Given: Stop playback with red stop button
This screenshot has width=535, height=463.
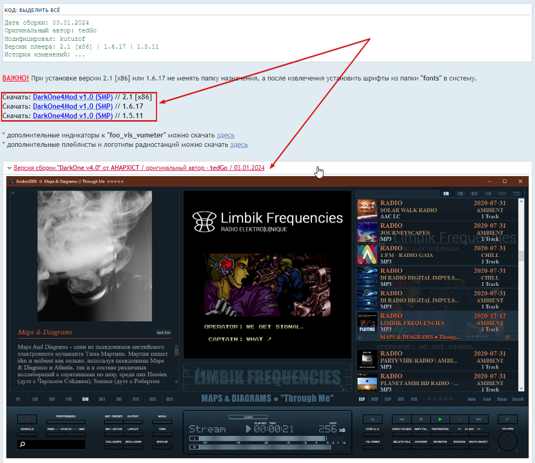Looking at the screenshot, I should coord(459,419).
